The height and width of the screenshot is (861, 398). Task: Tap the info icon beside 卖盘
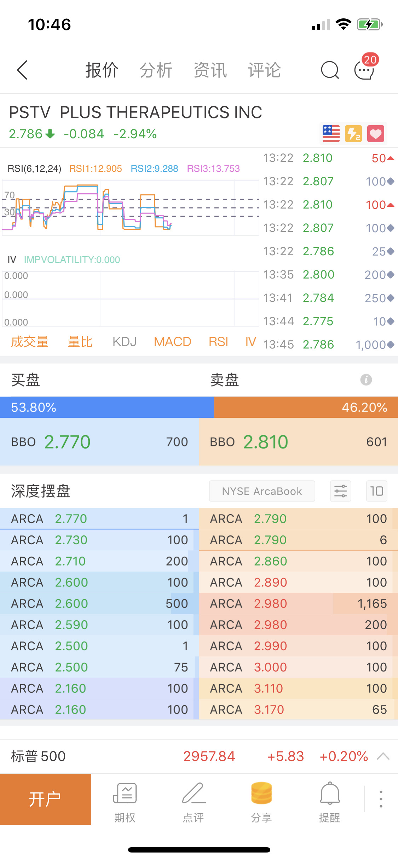366,380
